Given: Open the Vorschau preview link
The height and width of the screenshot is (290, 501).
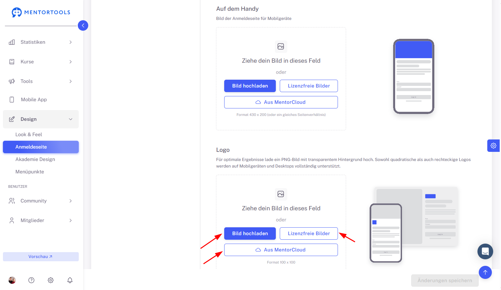Looking at the screenshot, I should tap(41, 257).
